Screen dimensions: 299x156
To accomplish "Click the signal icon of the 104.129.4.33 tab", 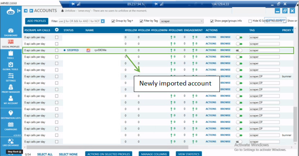I will tap(162, 4).
